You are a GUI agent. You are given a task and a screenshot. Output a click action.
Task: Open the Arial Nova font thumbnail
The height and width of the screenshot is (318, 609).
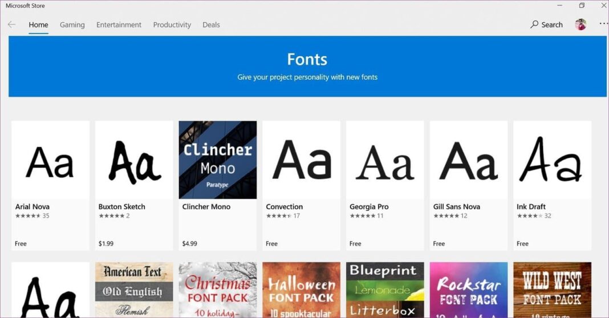(50, 160)
